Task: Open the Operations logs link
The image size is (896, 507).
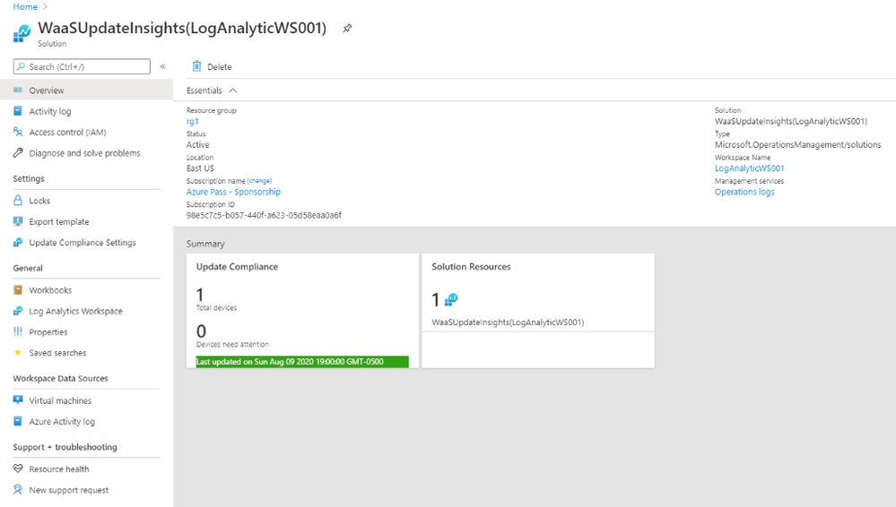Action: [x=744, y=192]
